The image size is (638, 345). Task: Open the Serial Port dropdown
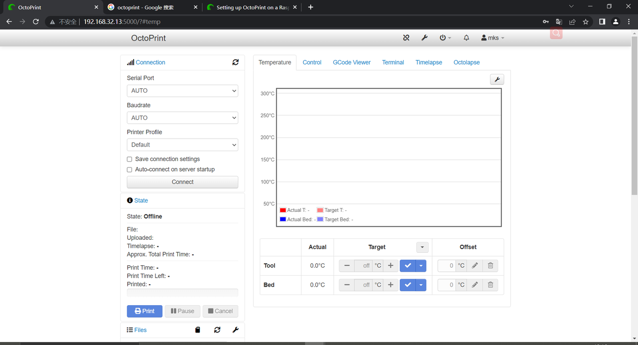tap(182, 91)
